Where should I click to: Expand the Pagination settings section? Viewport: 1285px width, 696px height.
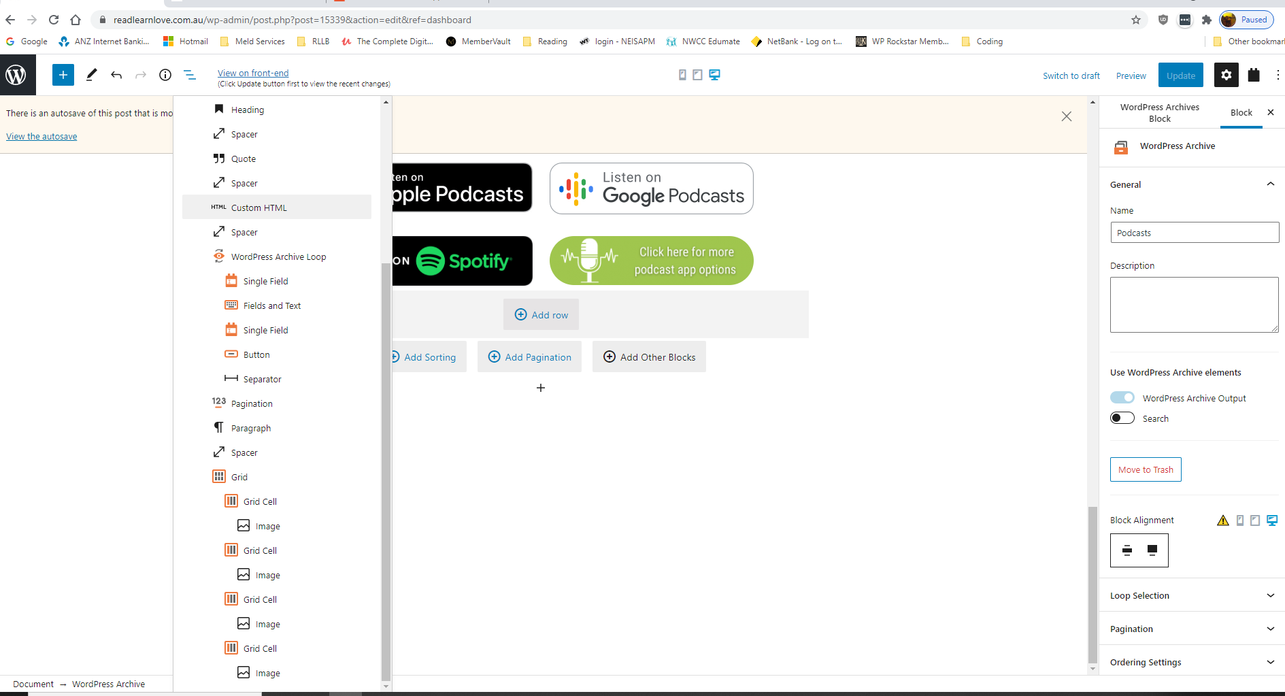click(1193, 629)
